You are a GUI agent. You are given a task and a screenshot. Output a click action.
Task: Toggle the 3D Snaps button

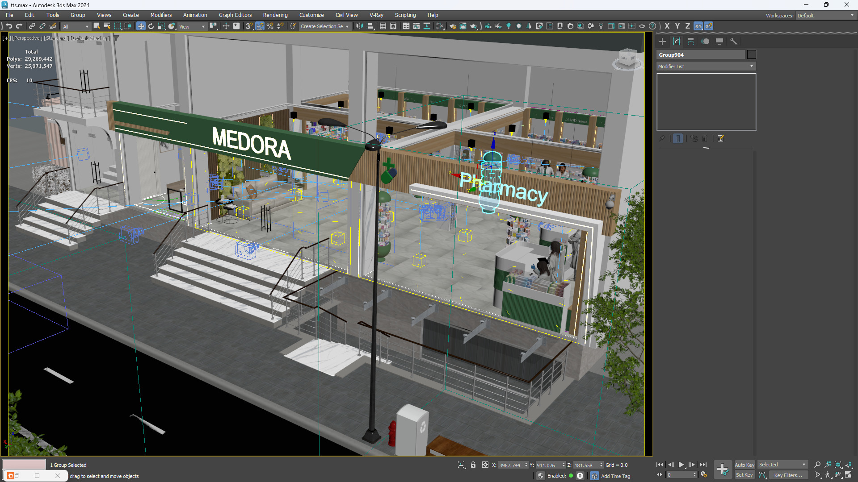point(249,26)
